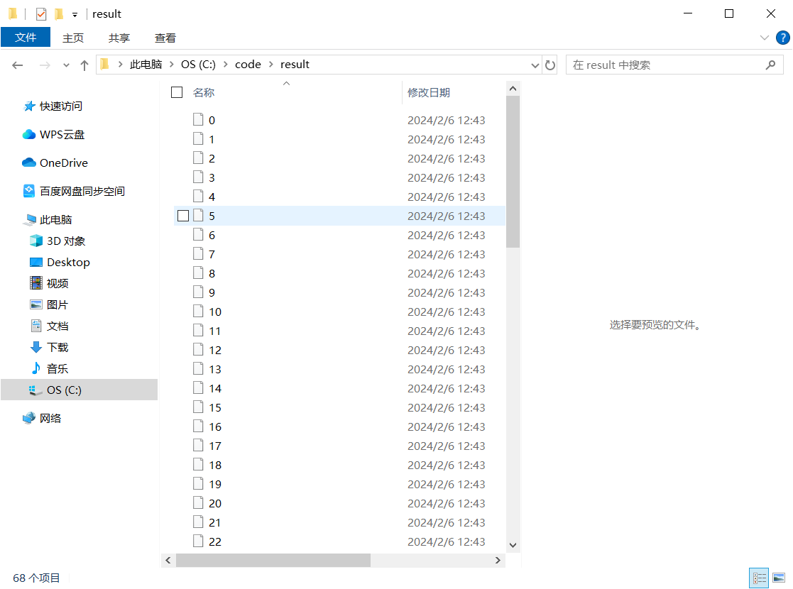The width and height of the screenshot is (793, 589).
Task: Refresh the result folder
Action: click(x=549, y=65)
